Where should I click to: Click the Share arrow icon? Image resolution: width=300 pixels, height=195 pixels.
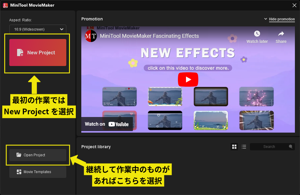[281, 34]
